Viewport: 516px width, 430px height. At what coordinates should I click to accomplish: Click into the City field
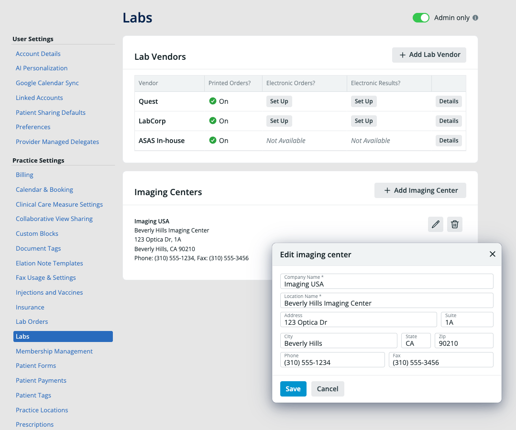[x=339, y=341]
